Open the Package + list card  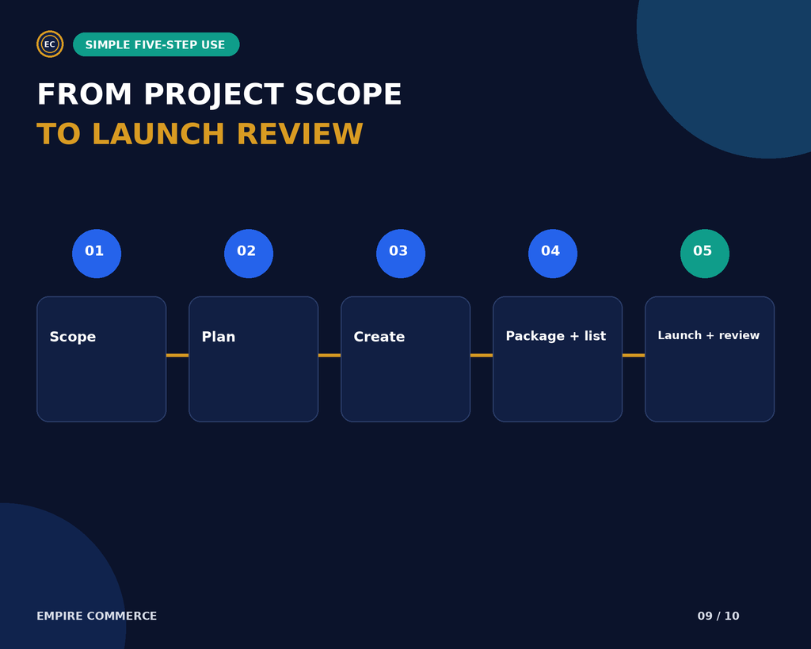(558, 359)
